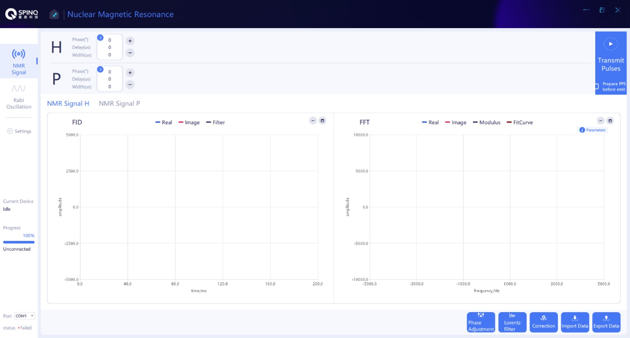The width and height of the screenshot is (630, 338).
Task: Open the COM1 port dropdown
Action: [x=24, y=316]
